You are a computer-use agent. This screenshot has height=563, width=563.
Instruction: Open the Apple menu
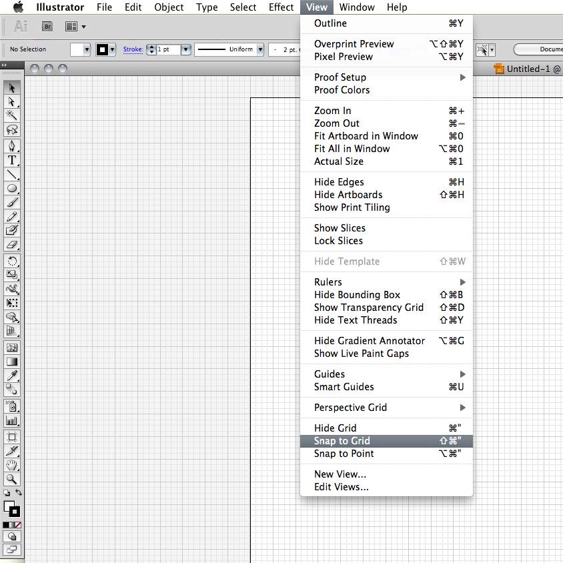18,7
